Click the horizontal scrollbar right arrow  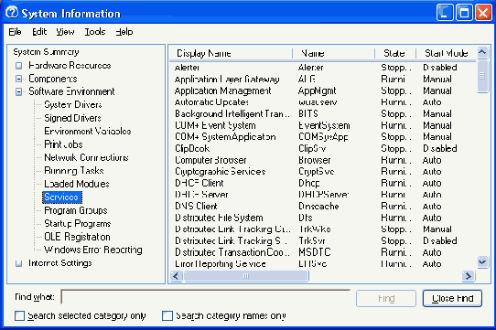(x=469, y=276)
